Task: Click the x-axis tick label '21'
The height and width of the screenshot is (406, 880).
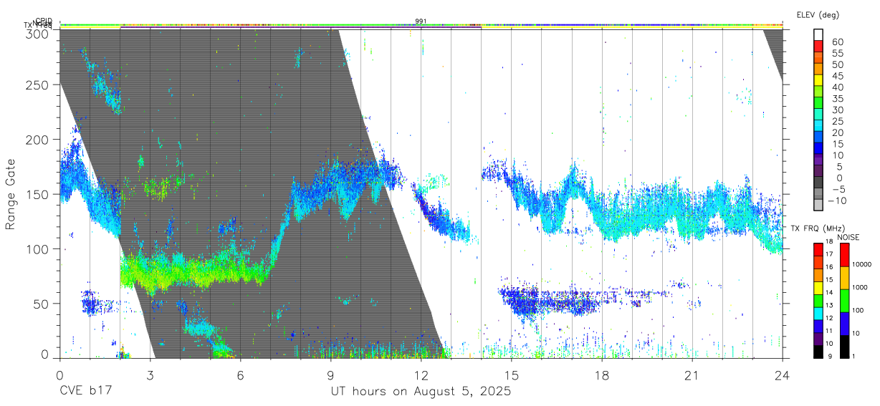Action: click(x=692, y=374)
